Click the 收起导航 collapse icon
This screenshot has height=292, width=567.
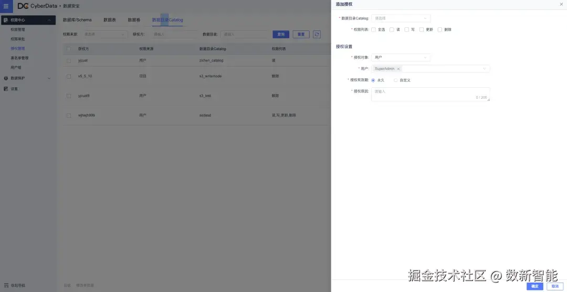(x=6, y=286)
